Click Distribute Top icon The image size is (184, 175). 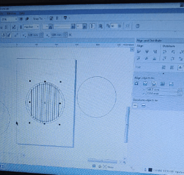pos(164,59)
